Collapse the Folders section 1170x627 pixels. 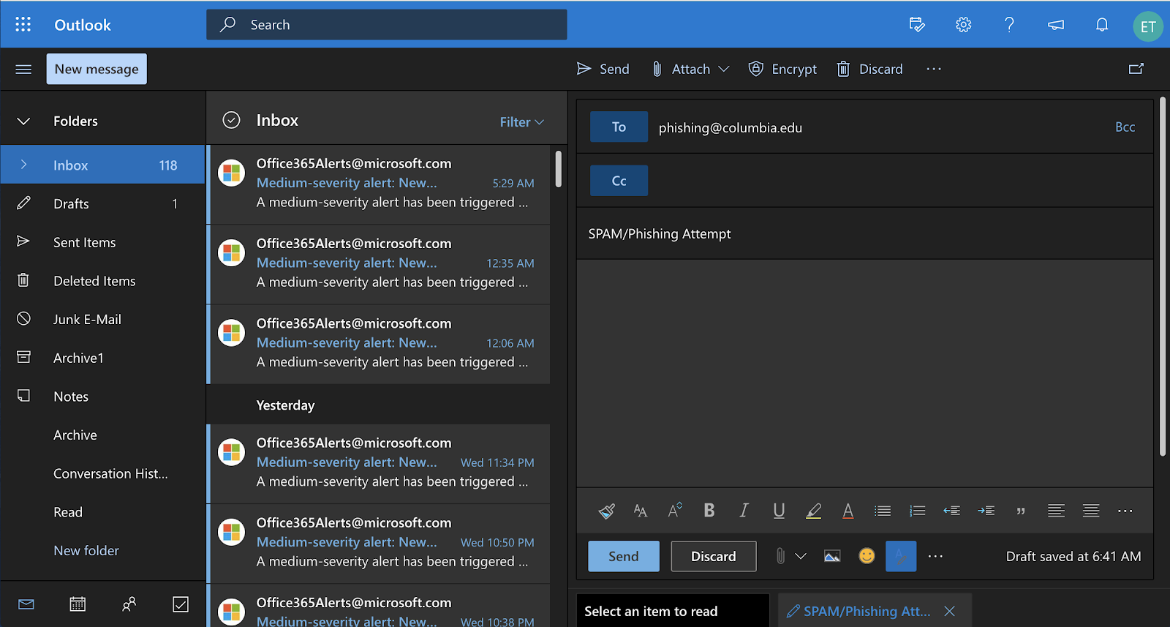(23, 121)
